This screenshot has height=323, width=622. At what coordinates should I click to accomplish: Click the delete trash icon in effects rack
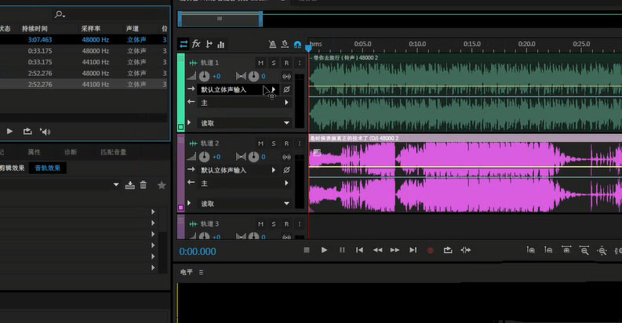pyautogui.click(x=143, y=185)
